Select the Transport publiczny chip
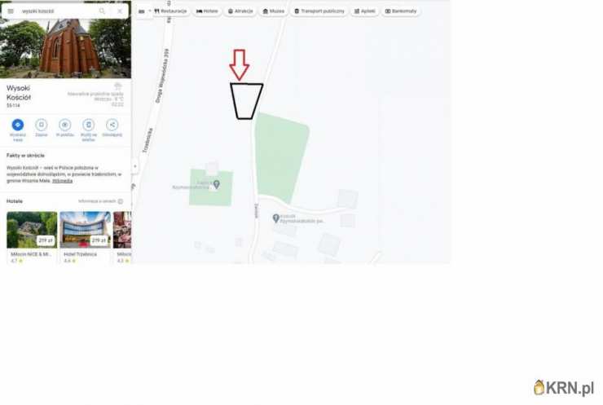This screenshot has width=603, height=405. tap(319, 11)
